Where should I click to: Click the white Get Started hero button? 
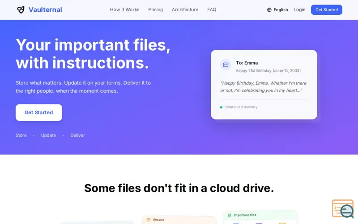pos(39,112)
